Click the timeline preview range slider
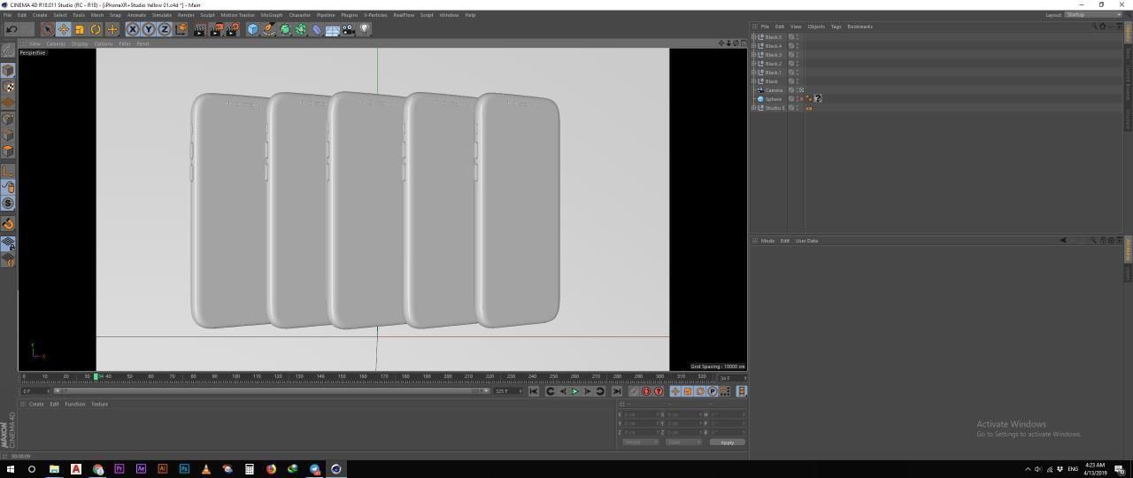Screen dimensions: 1133x478 click(x=271, y=391)
